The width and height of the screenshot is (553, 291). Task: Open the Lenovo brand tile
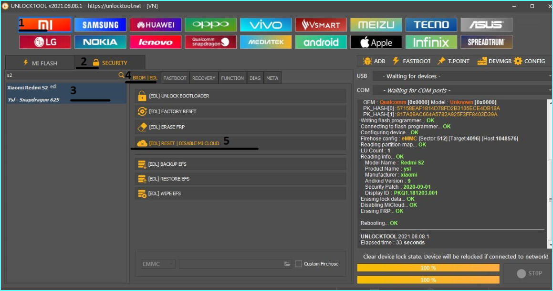point(156,42)
